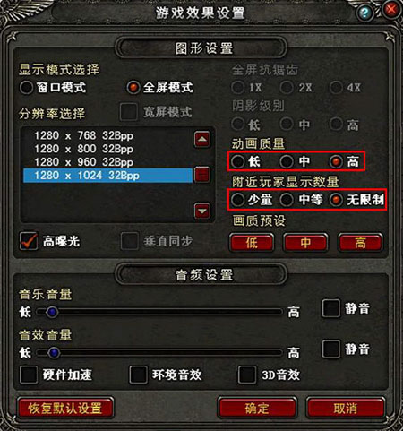
Task: Apply the 高 quality preset
Action: (x=360, y=242)
